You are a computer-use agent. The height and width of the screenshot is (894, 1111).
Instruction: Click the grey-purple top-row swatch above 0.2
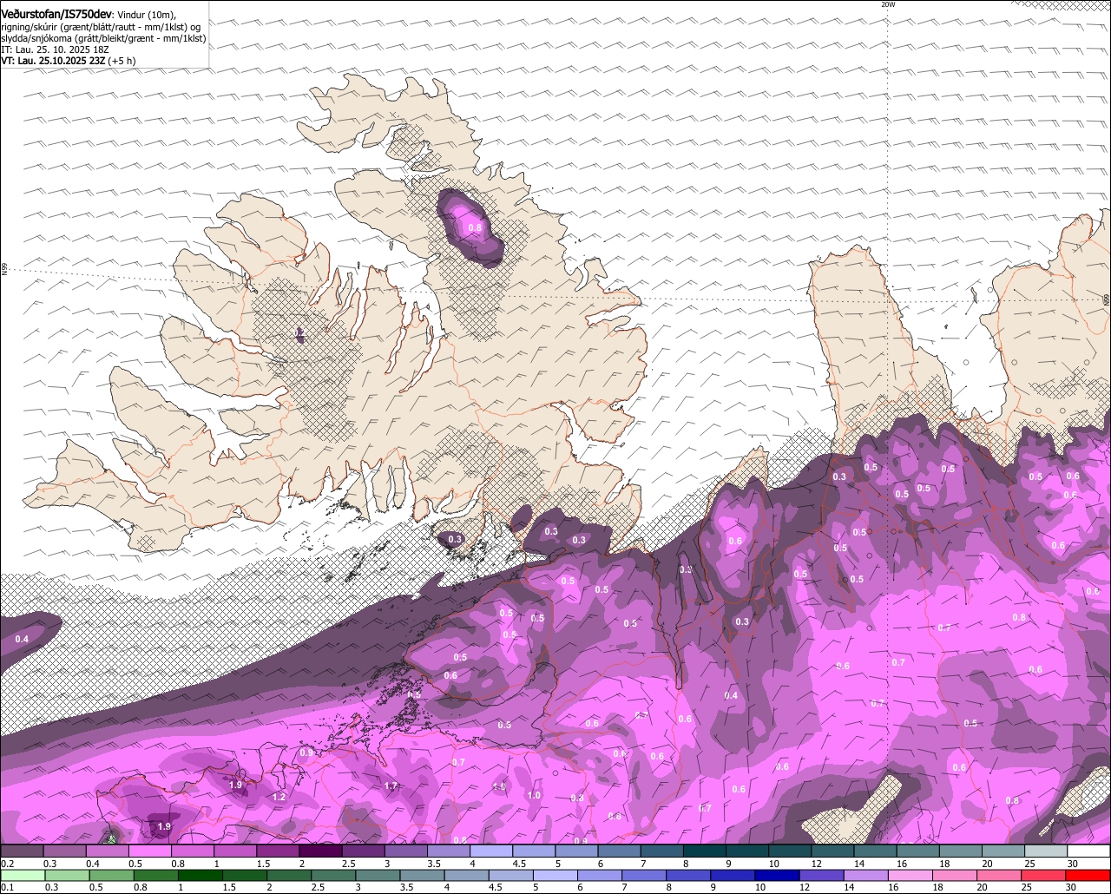22,851
